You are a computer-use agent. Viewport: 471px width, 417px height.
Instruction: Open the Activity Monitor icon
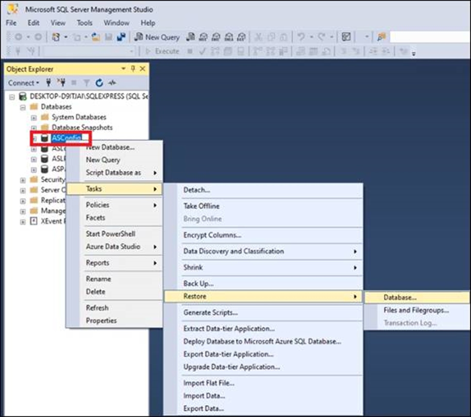(112, 82)
